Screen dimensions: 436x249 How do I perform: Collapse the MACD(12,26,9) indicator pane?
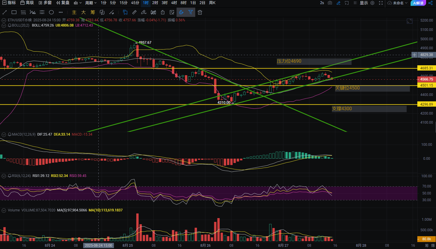tap(4, 134)
